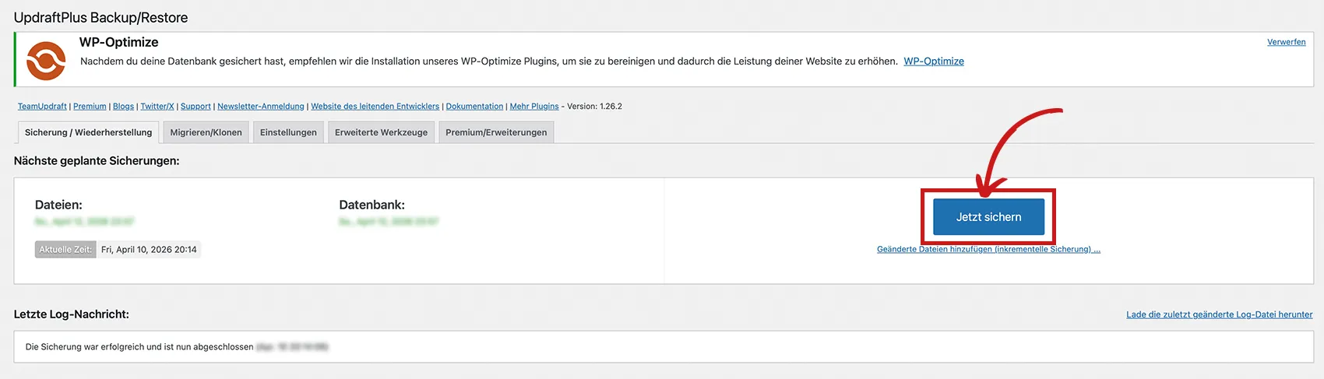Image resolution: width=1324 pixels, height=379 pixels.
Task: Open the Support link
Action: (195, 107)
